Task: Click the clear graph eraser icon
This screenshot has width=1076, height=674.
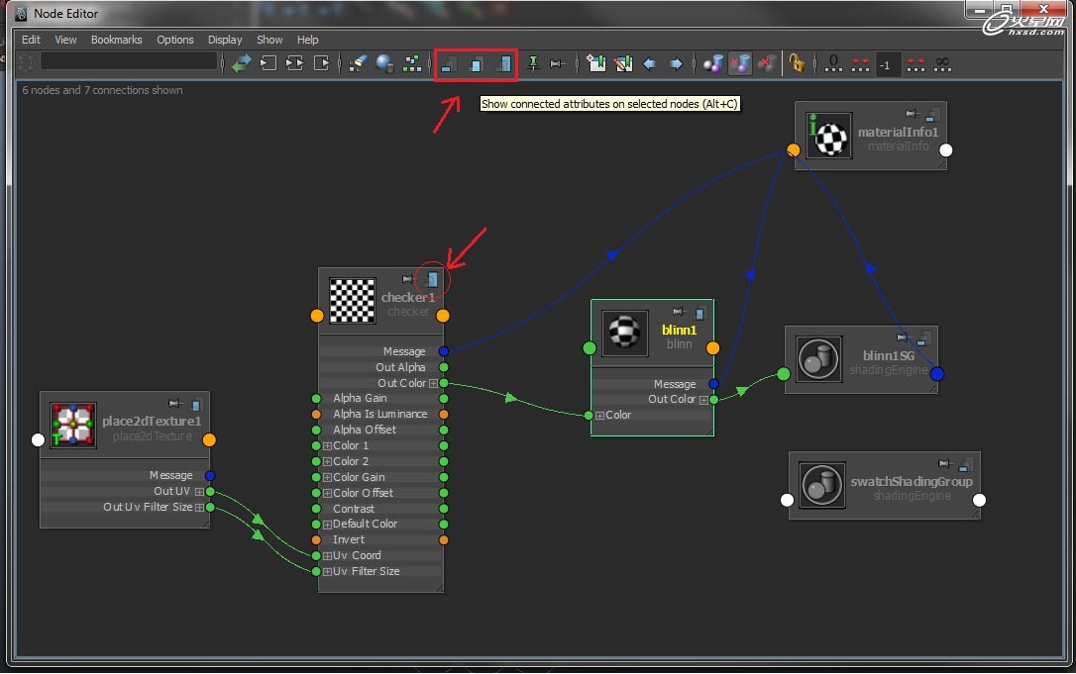Action: point(359,63)
